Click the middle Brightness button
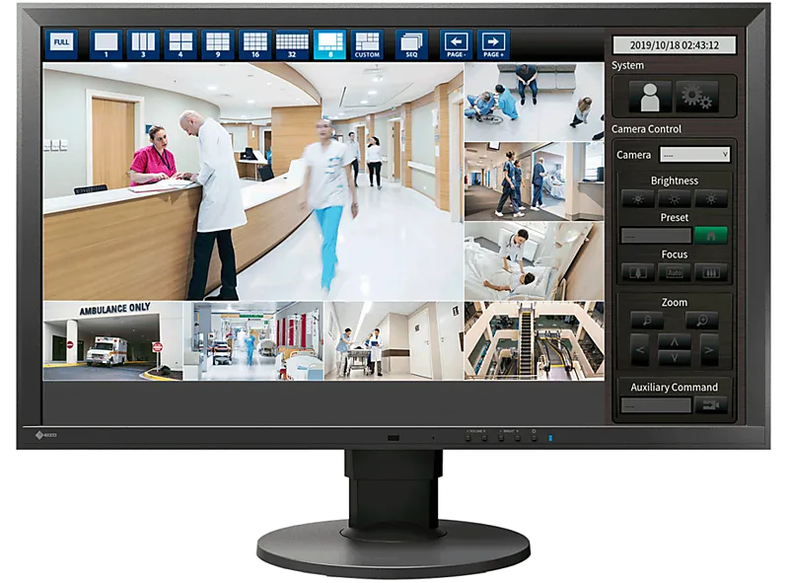The height and width of the screenshot is (583, 789). pos(675,199)
